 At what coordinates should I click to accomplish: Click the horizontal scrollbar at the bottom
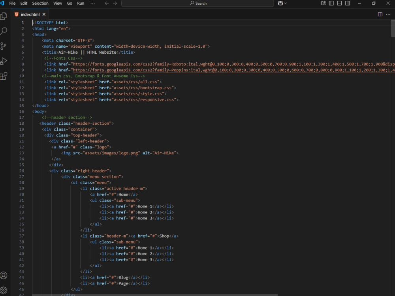(155, 295)
